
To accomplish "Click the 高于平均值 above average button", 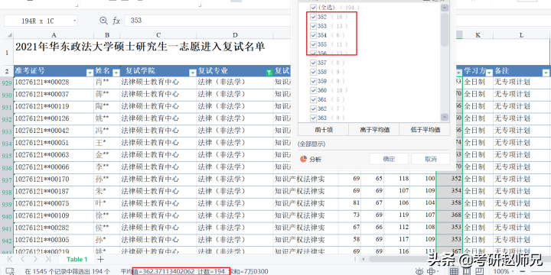I will [374, 130].
